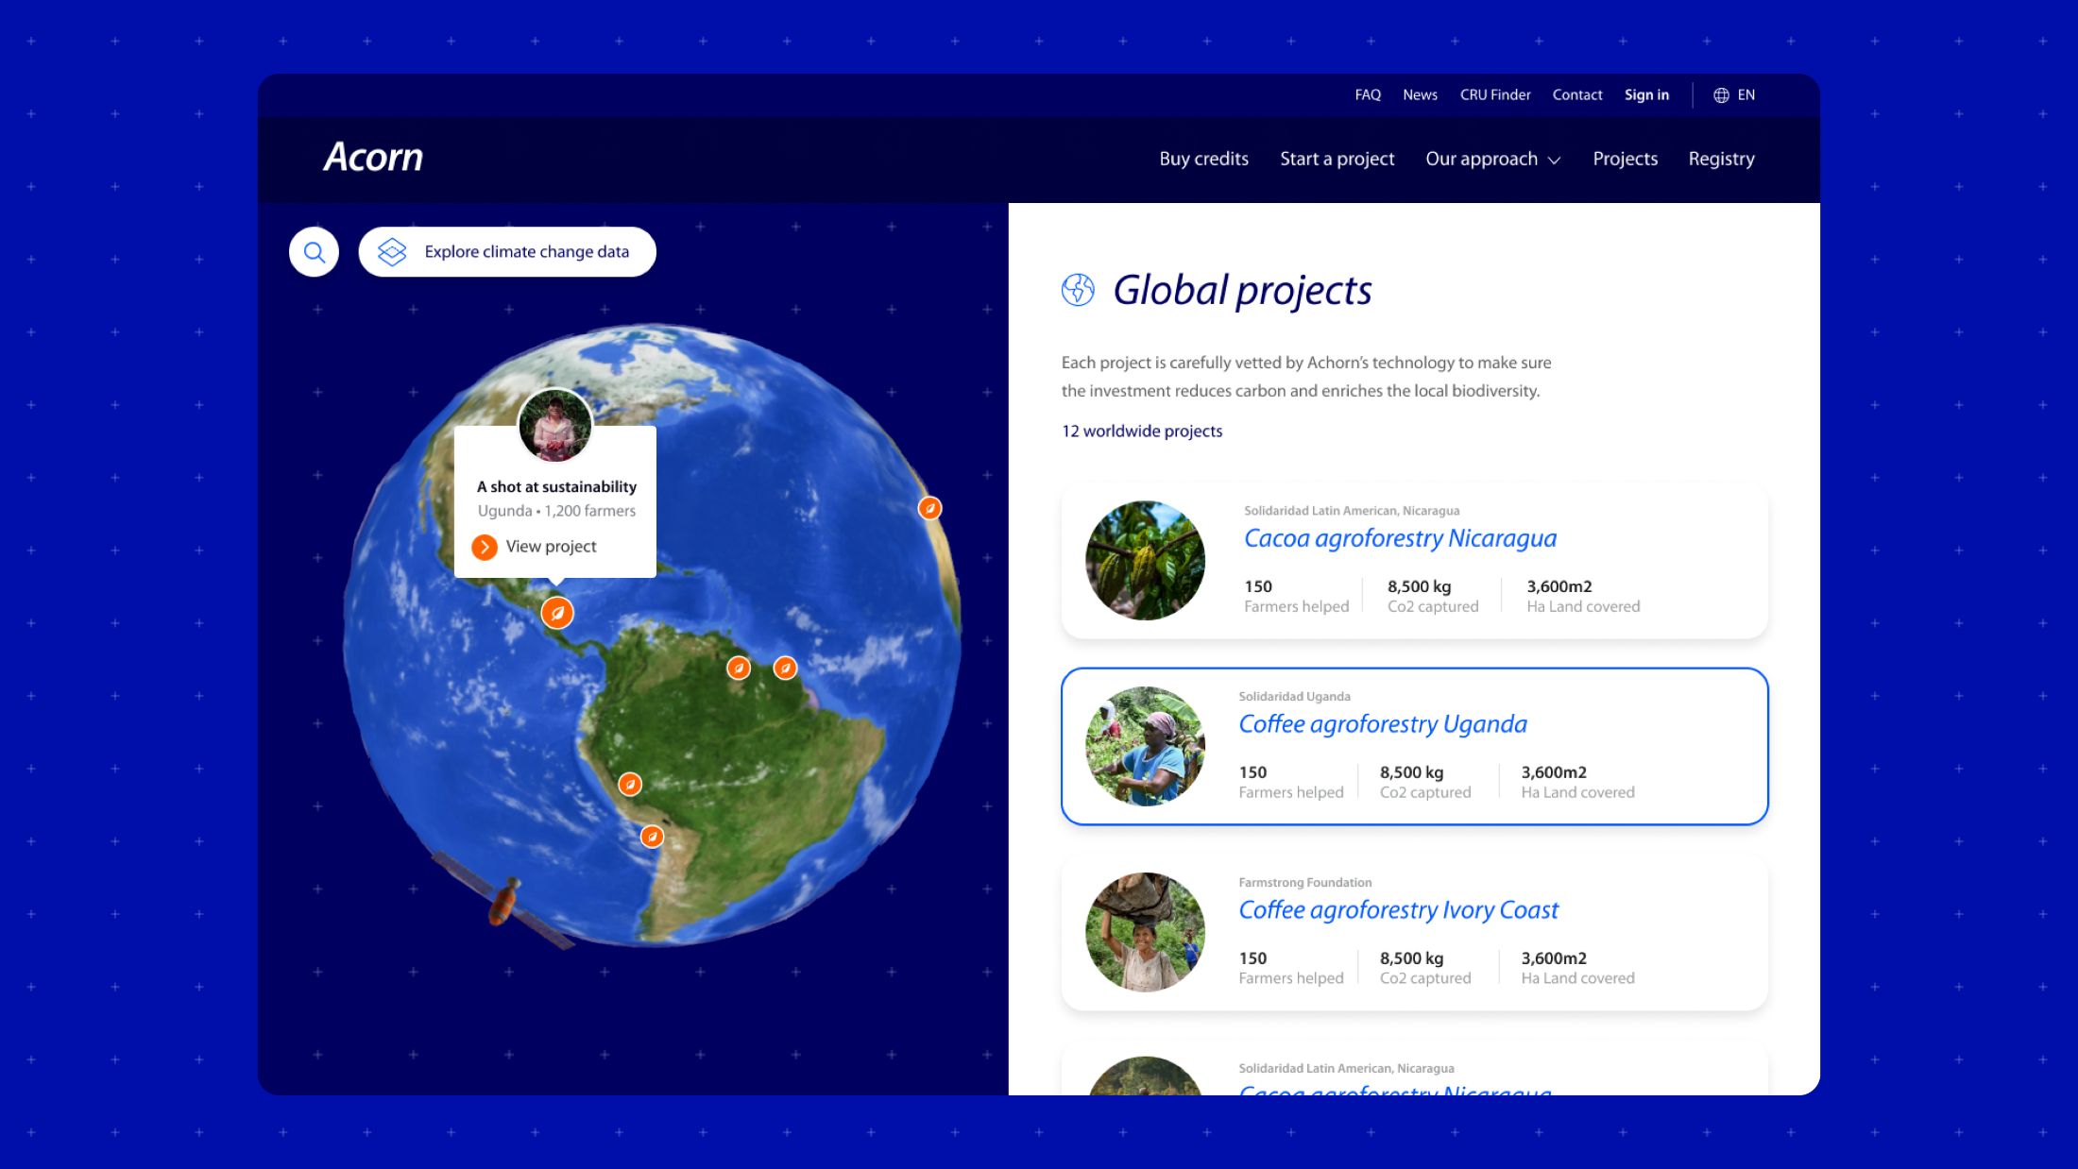Open CRU Finder page
2078x1169 pixels.
pos(1495,95)
